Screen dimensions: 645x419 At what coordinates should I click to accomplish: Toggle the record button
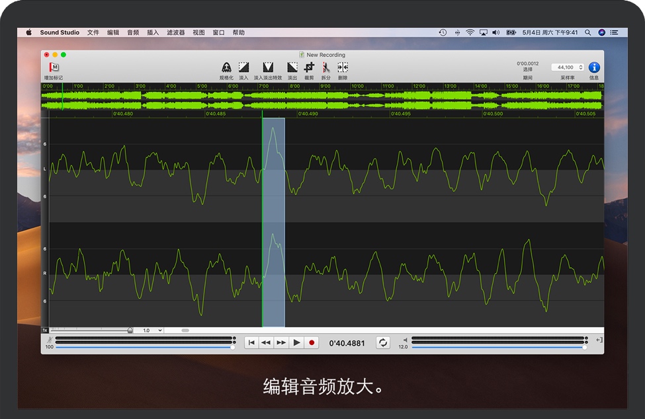click(312, 342)
